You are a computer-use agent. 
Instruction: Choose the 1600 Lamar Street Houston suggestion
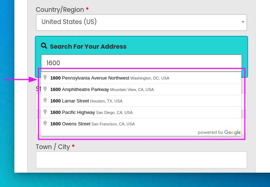[x=141, y=101]
